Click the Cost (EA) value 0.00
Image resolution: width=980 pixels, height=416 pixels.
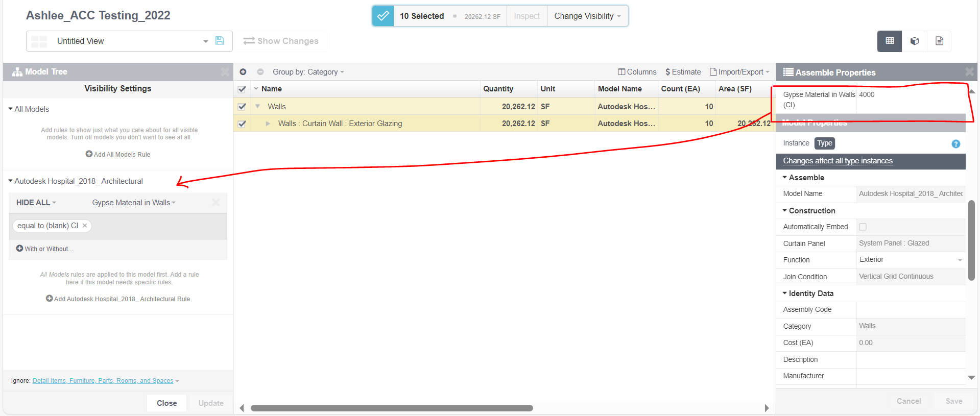[911, 342]
